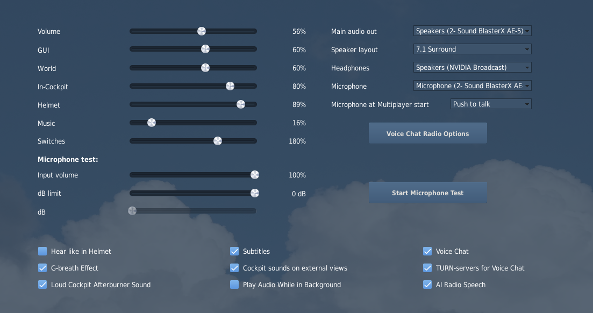Open the Push to talk dropdown

pos(491,104)
